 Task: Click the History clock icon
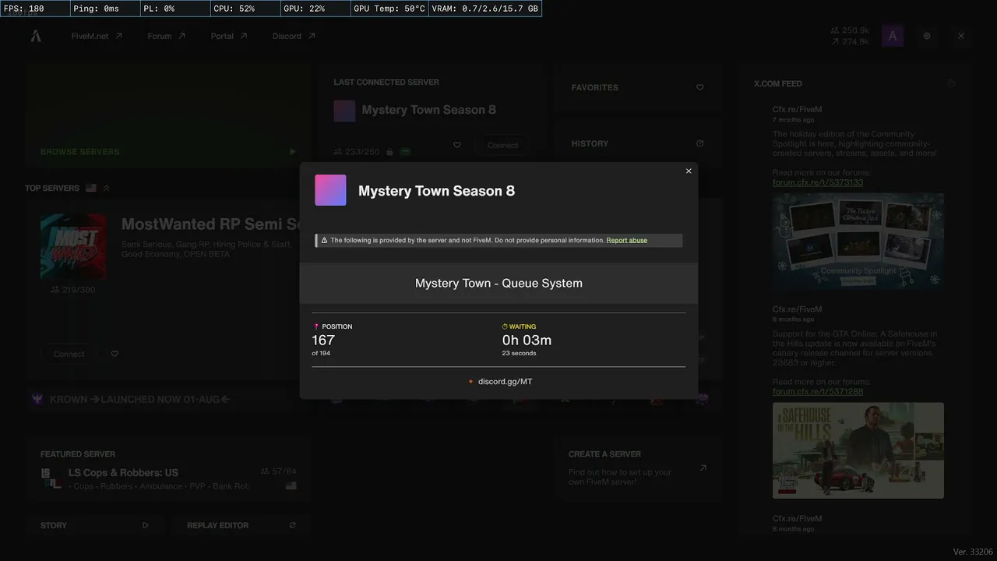(699, 143)
